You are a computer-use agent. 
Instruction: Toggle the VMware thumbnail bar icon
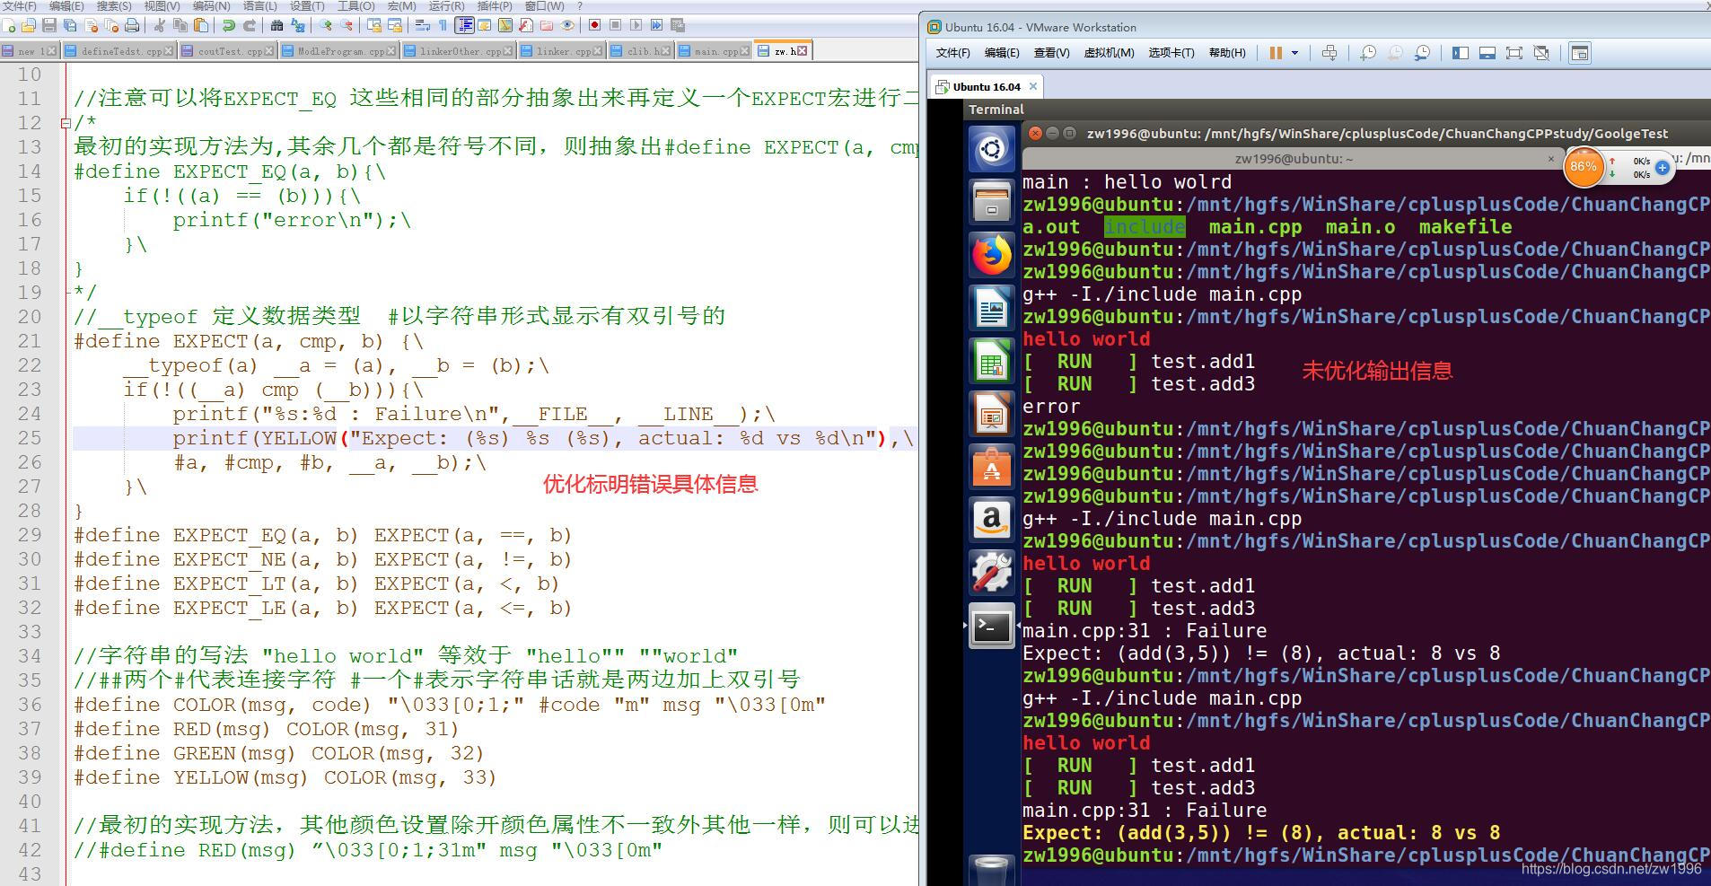[x=1487, y=53]
